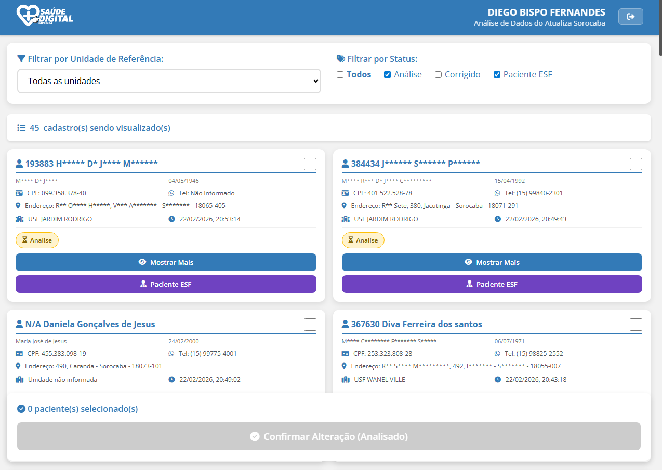Click location pin icon for Jacutinga address
662x470 pixels.
click(x=344, y=206)
